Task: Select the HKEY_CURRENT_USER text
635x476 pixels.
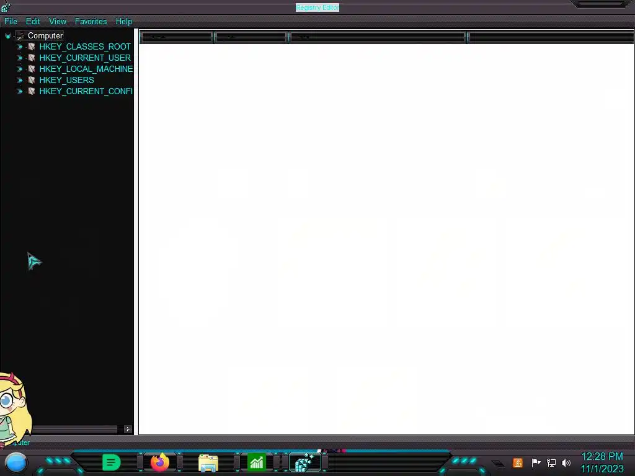Action: coord(85,58)
